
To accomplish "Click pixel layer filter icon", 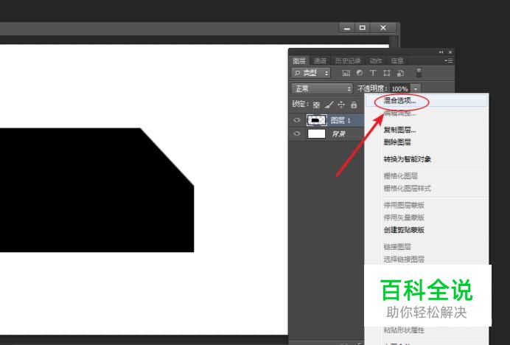I will 346,73.
